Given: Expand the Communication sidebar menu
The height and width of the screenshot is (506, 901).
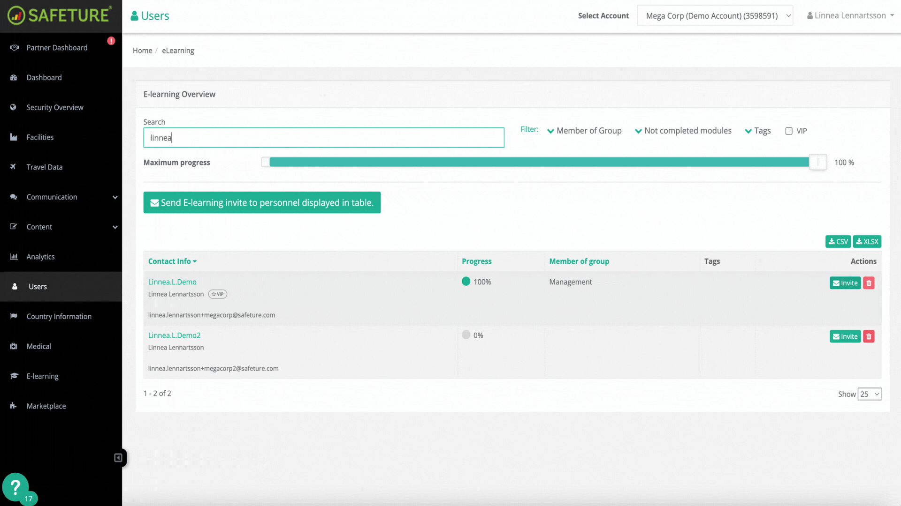Looking at the screenshot, I should pyautogui.click(x=52, y=197).
